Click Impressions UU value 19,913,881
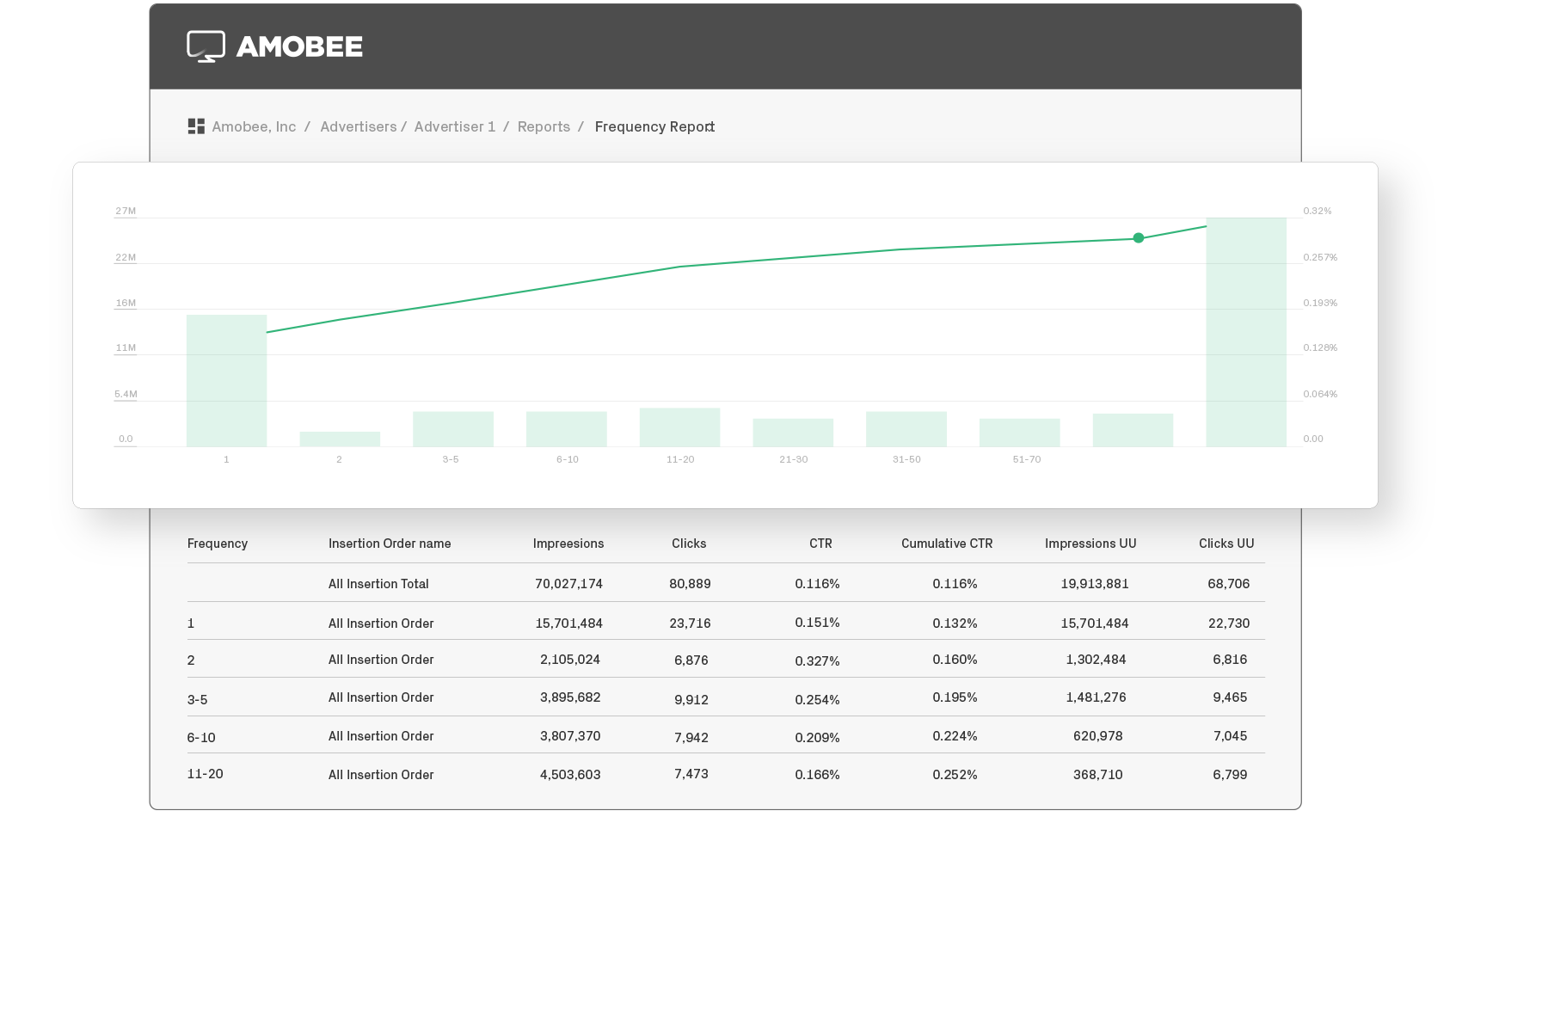This screenshot has width=1548, height=1032. 1095,584
